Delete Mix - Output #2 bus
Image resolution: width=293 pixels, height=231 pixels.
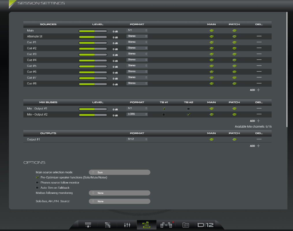pos(259,114)
